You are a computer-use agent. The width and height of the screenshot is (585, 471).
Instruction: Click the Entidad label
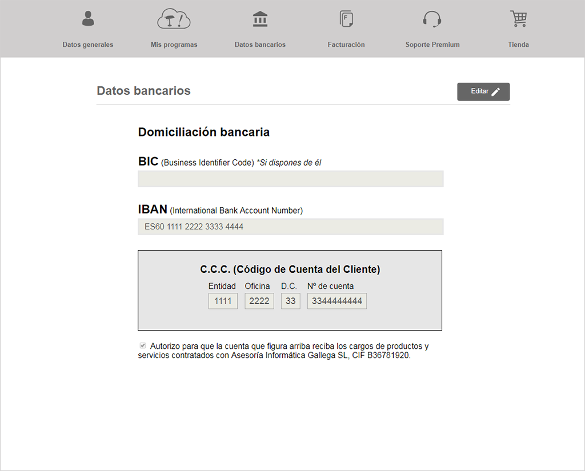[222, 286]
